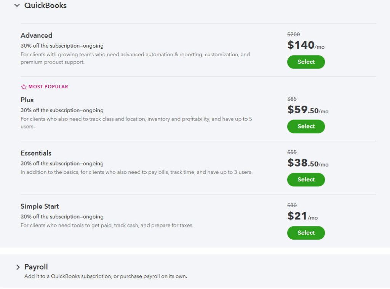Click the Simple Start plan title
Viewport: 390px width, 289px height.
pos(40,206)
